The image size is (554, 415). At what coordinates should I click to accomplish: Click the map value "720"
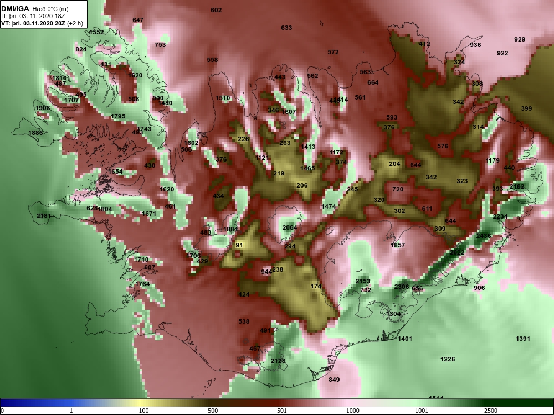click(x=398, y=189)
